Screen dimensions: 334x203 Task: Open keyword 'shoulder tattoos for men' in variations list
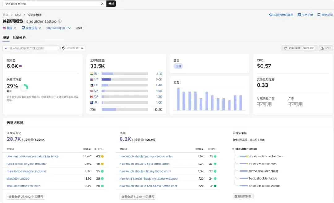tap(24, 186)
